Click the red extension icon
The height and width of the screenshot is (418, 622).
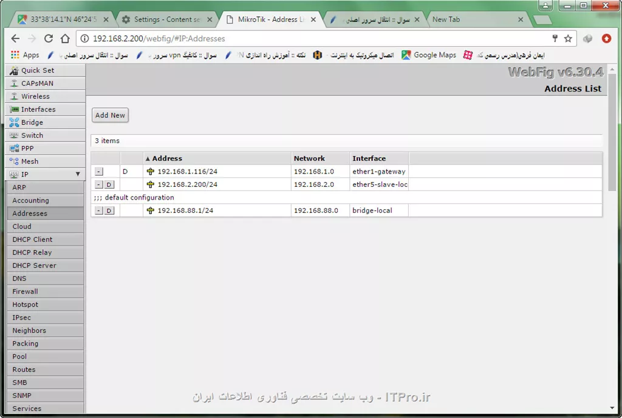pyautogui.click(x=606, y=38)
